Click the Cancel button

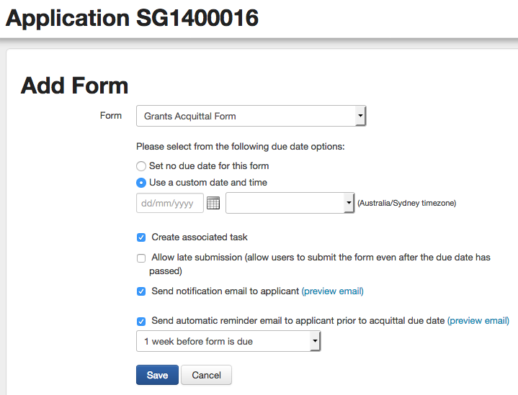coord(206,375)
